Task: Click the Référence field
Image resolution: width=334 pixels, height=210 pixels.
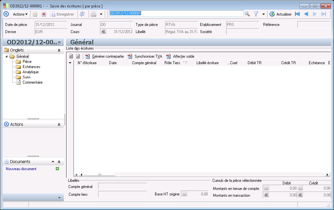Action: [314, 25]
